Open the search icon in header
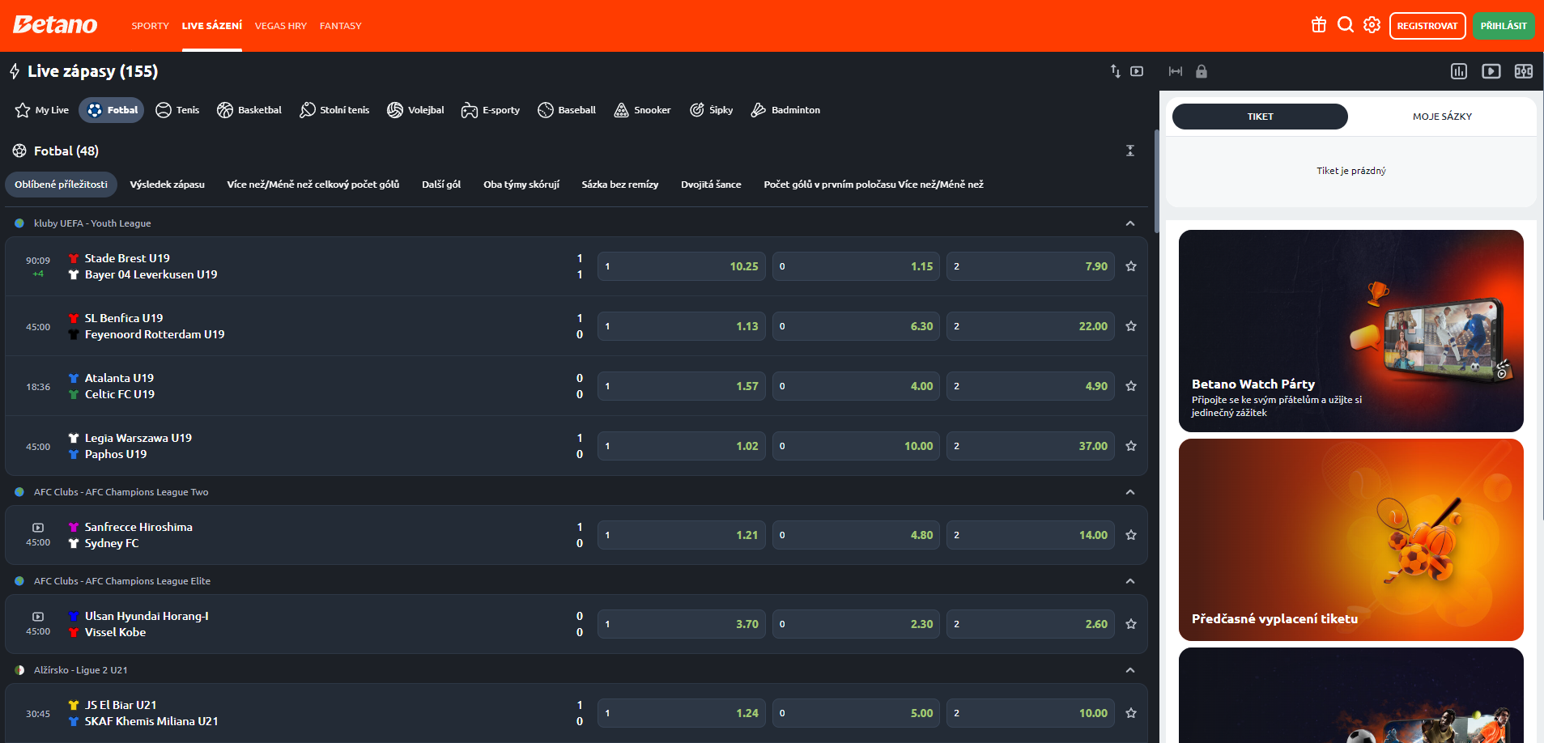Viewport: 1544px width, 743px height. [x=1346, y=25]
